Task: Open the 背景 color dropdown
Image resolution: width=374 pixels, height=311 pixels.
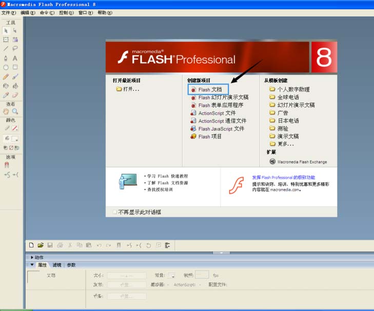Action: [171, 275]
